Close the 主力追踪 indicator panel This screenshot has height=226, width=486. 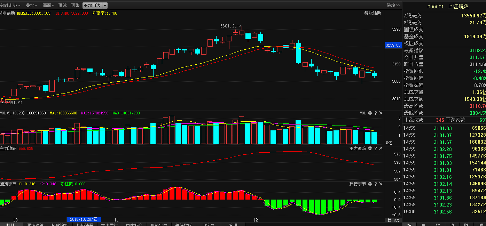(381, 148)
